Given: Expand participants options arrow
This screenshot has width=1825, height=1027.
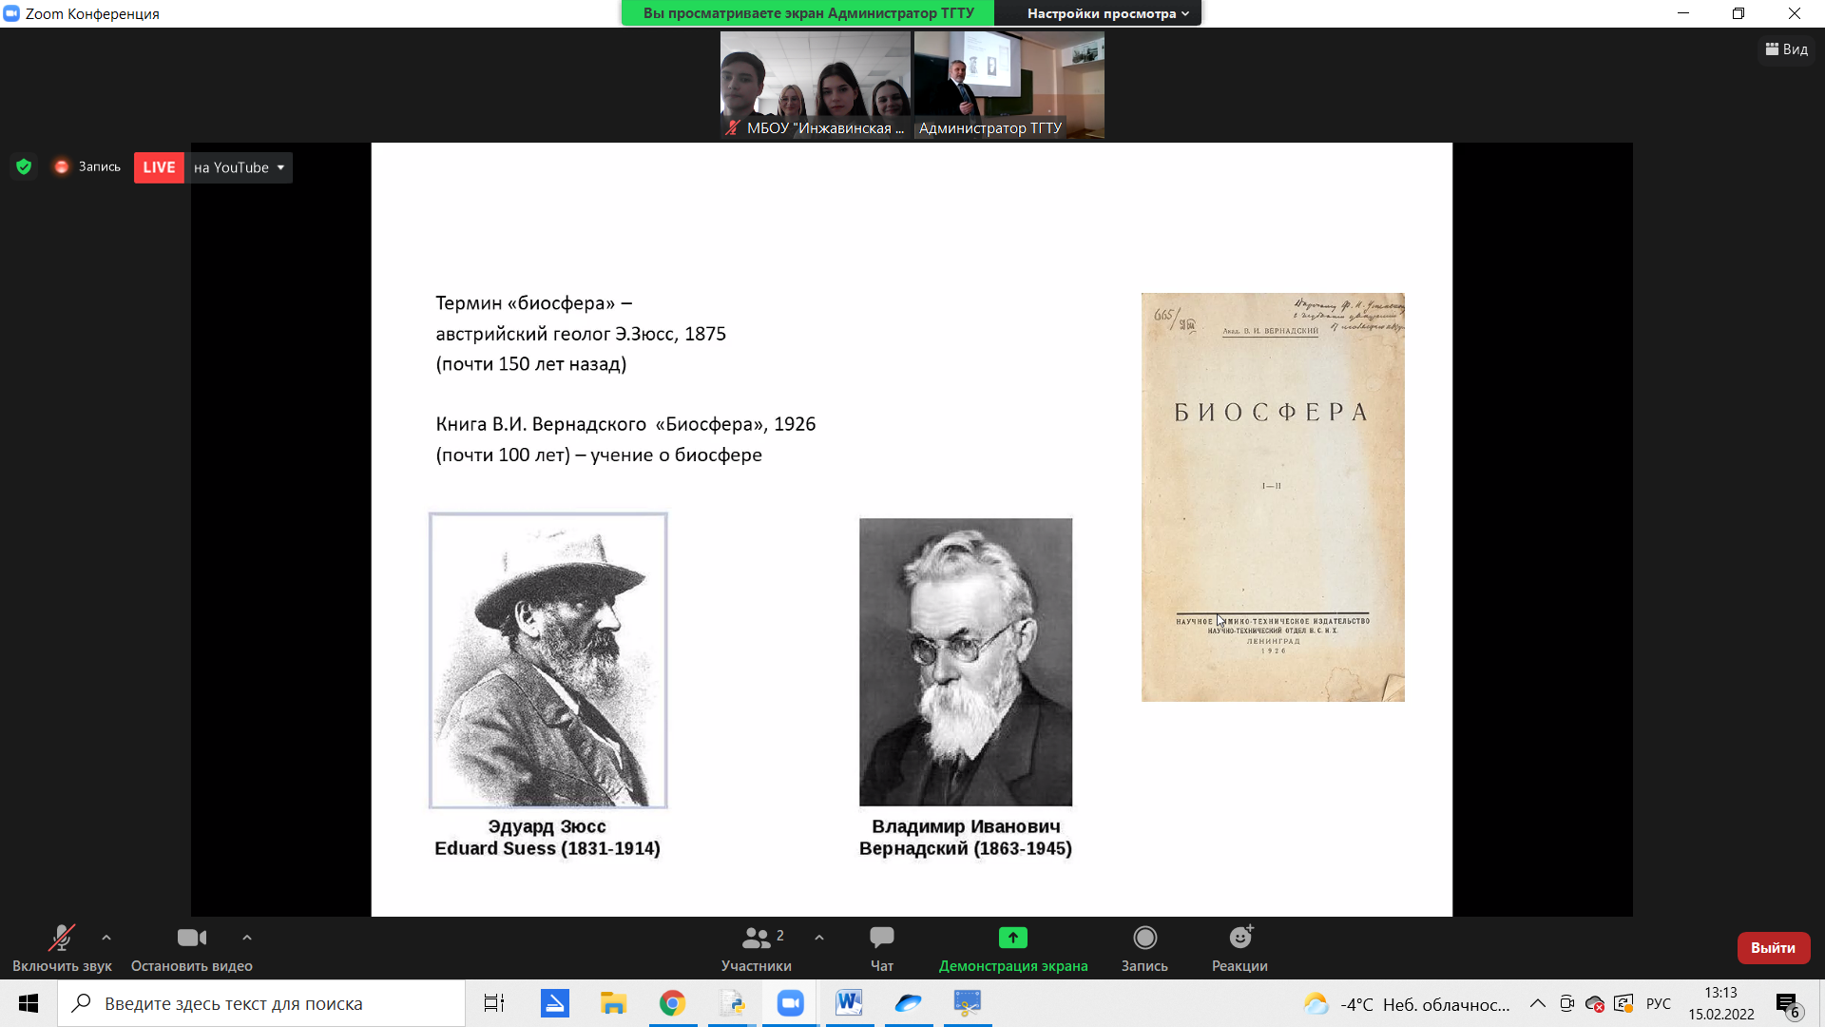Looking at the screenshot, I should click(x=819, y=938).
